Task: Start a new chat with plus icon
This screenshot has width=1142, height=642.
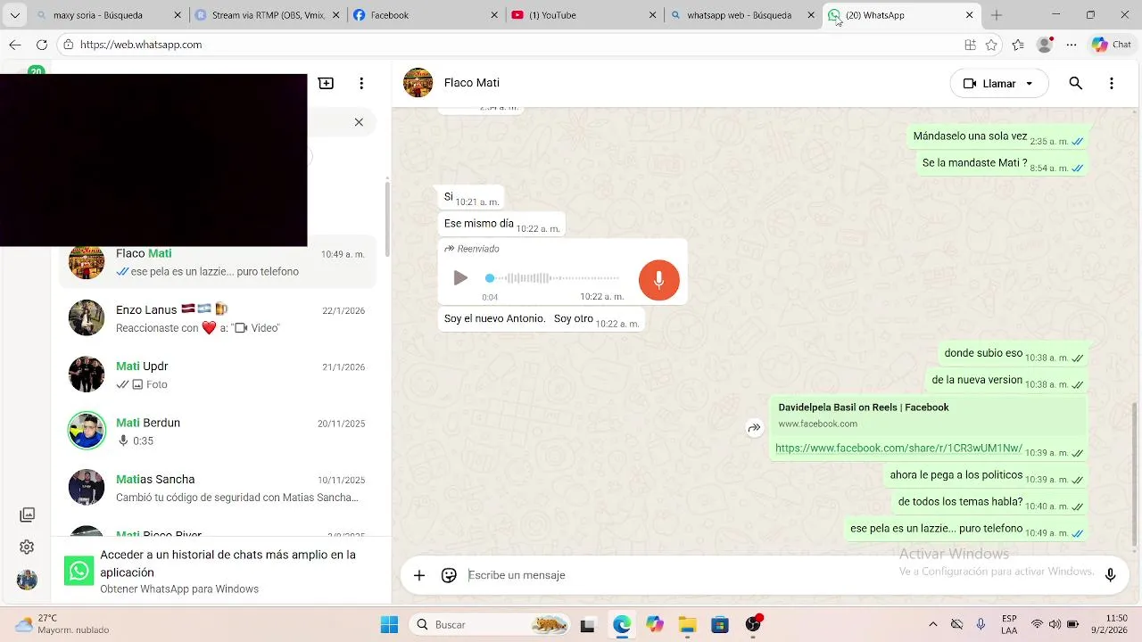Action: coord(326,83)
